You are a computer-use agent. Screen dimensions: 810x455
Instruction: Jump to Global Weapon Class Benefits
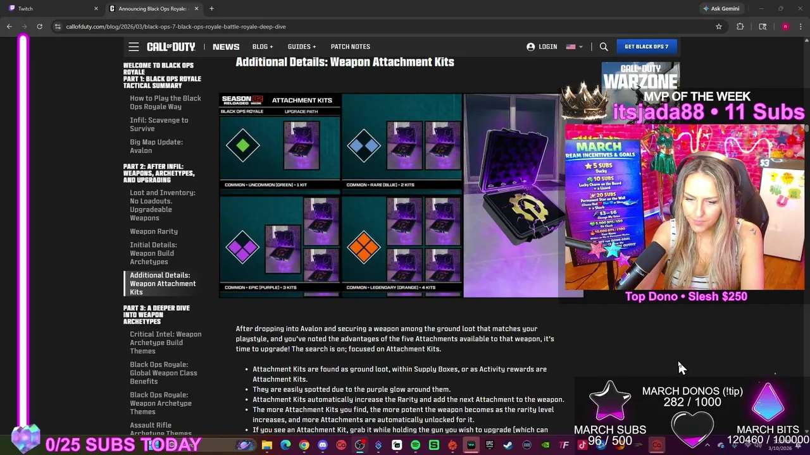coord(163,373)
